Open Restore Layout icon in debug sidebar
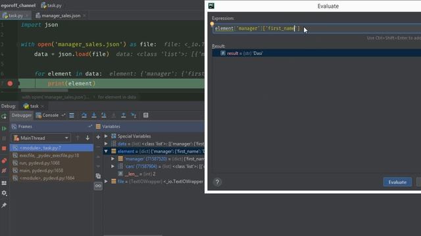The image size is (421, 236). [4, 183]
